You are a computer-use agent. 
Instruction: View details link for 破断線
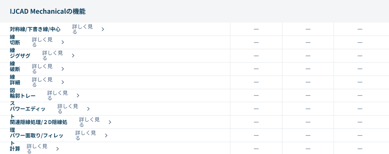(x=42, y=69)
